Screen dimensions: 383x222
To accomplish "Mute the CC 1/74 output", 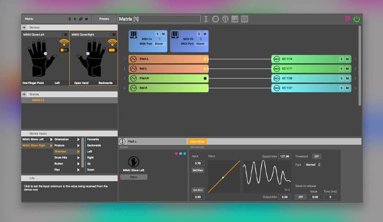I will (x=347, y=59).
